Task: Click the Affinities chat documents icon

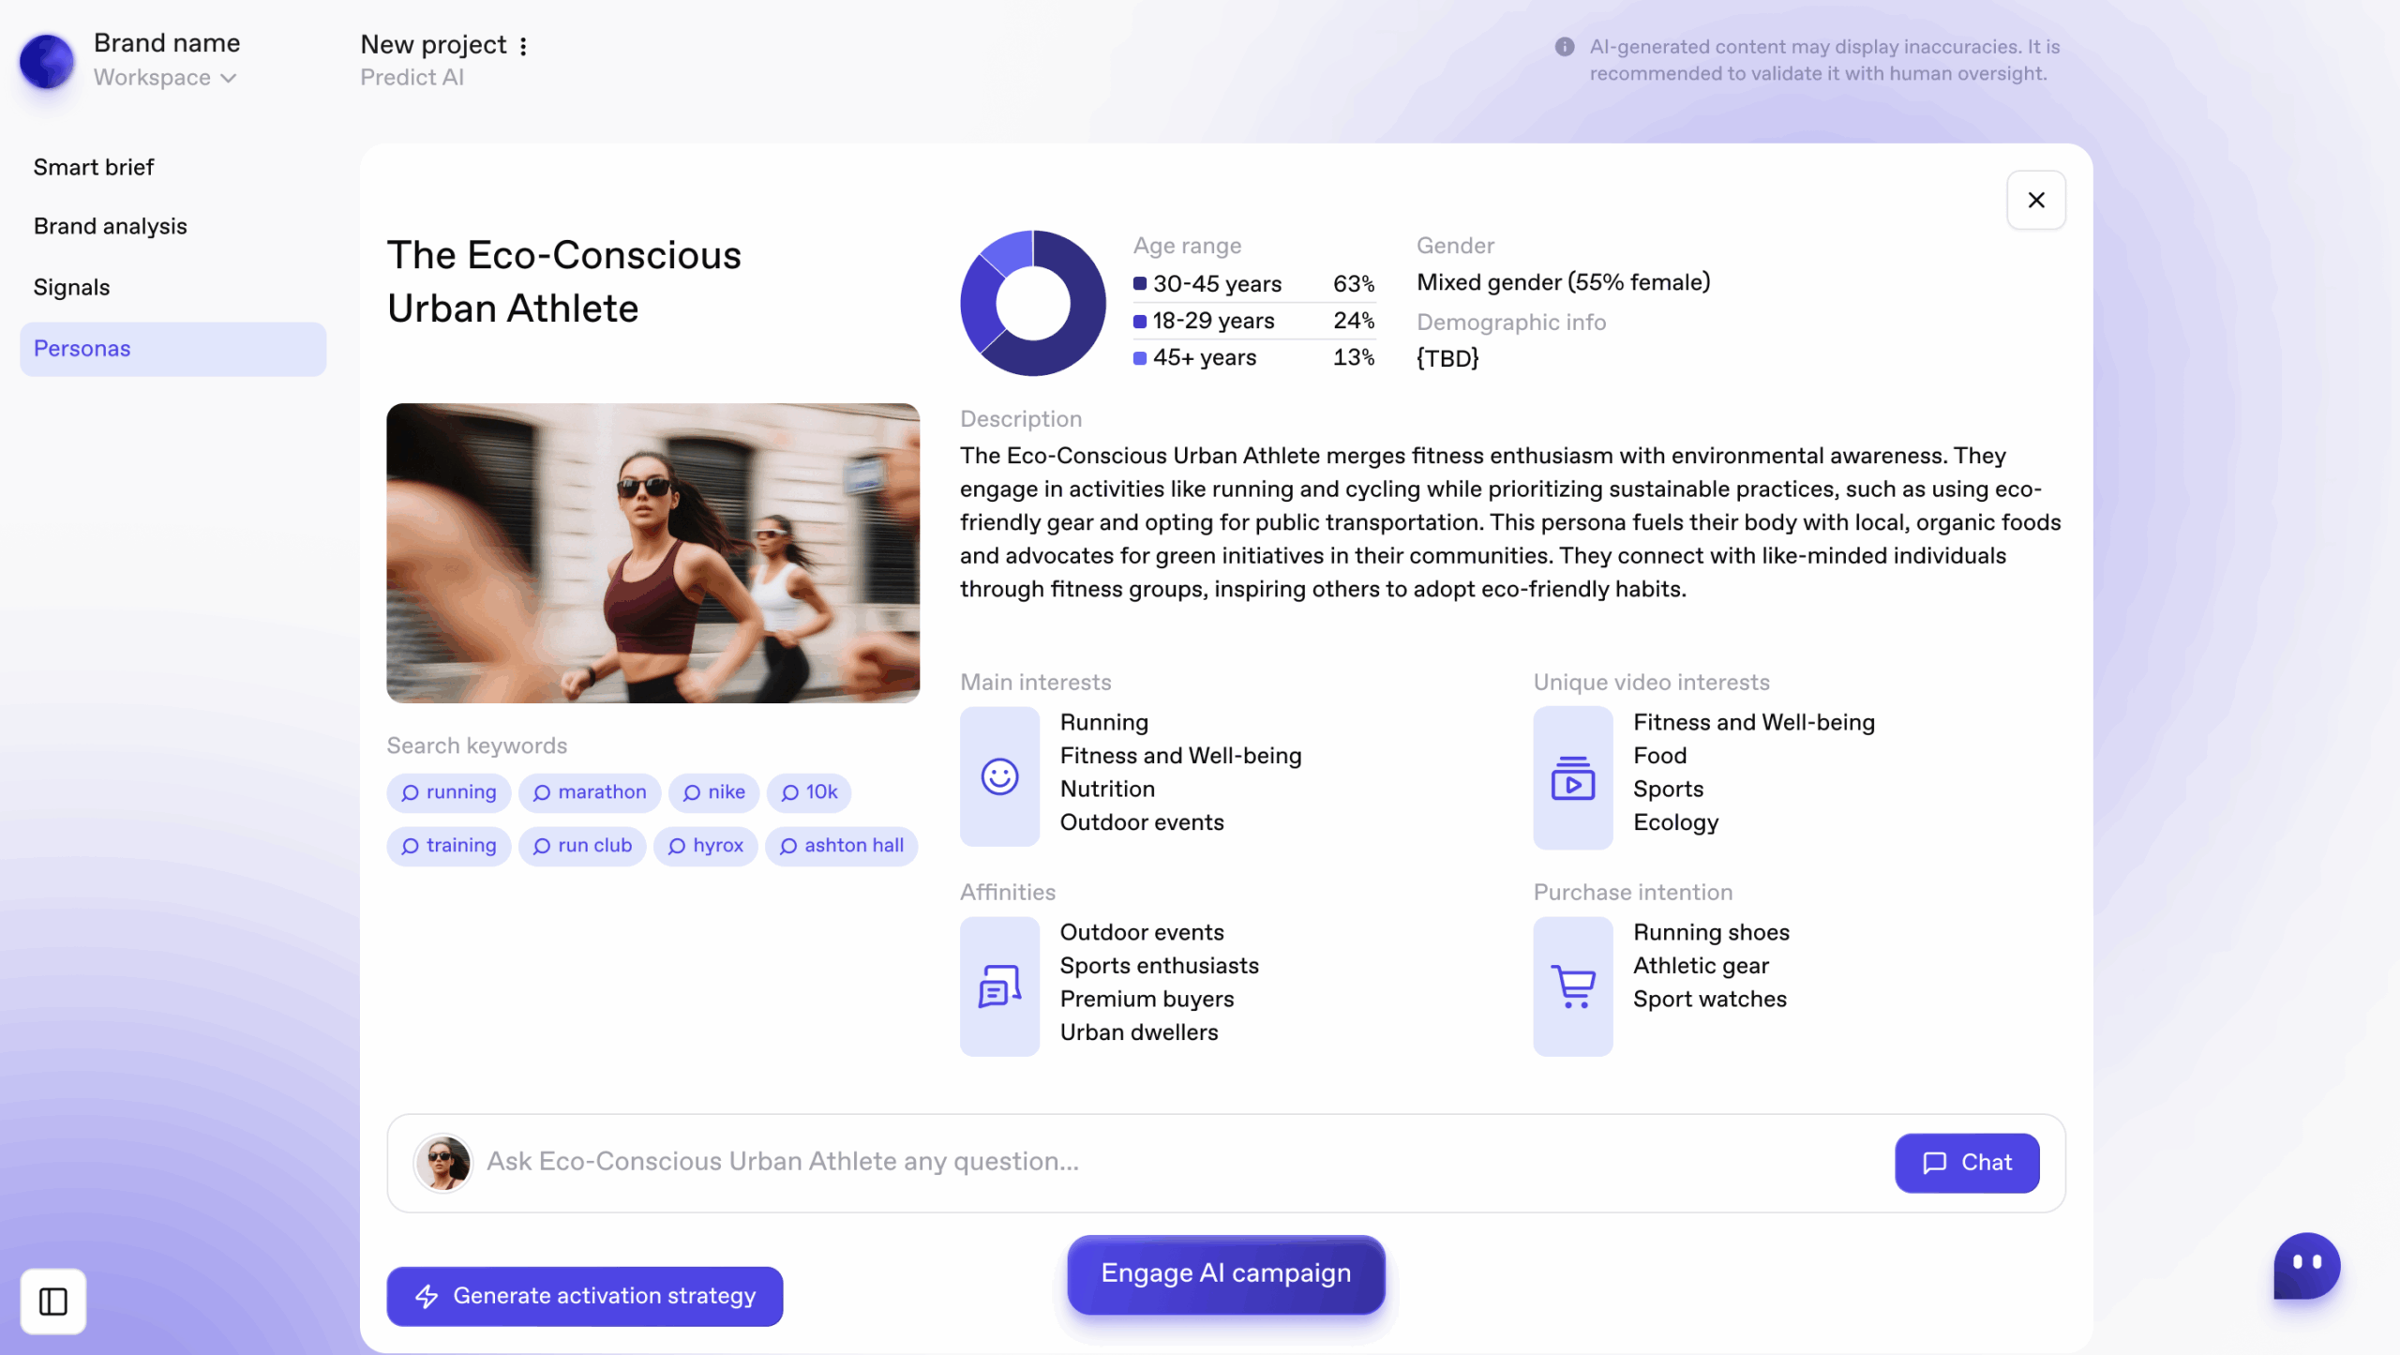Action: point(999,986)
